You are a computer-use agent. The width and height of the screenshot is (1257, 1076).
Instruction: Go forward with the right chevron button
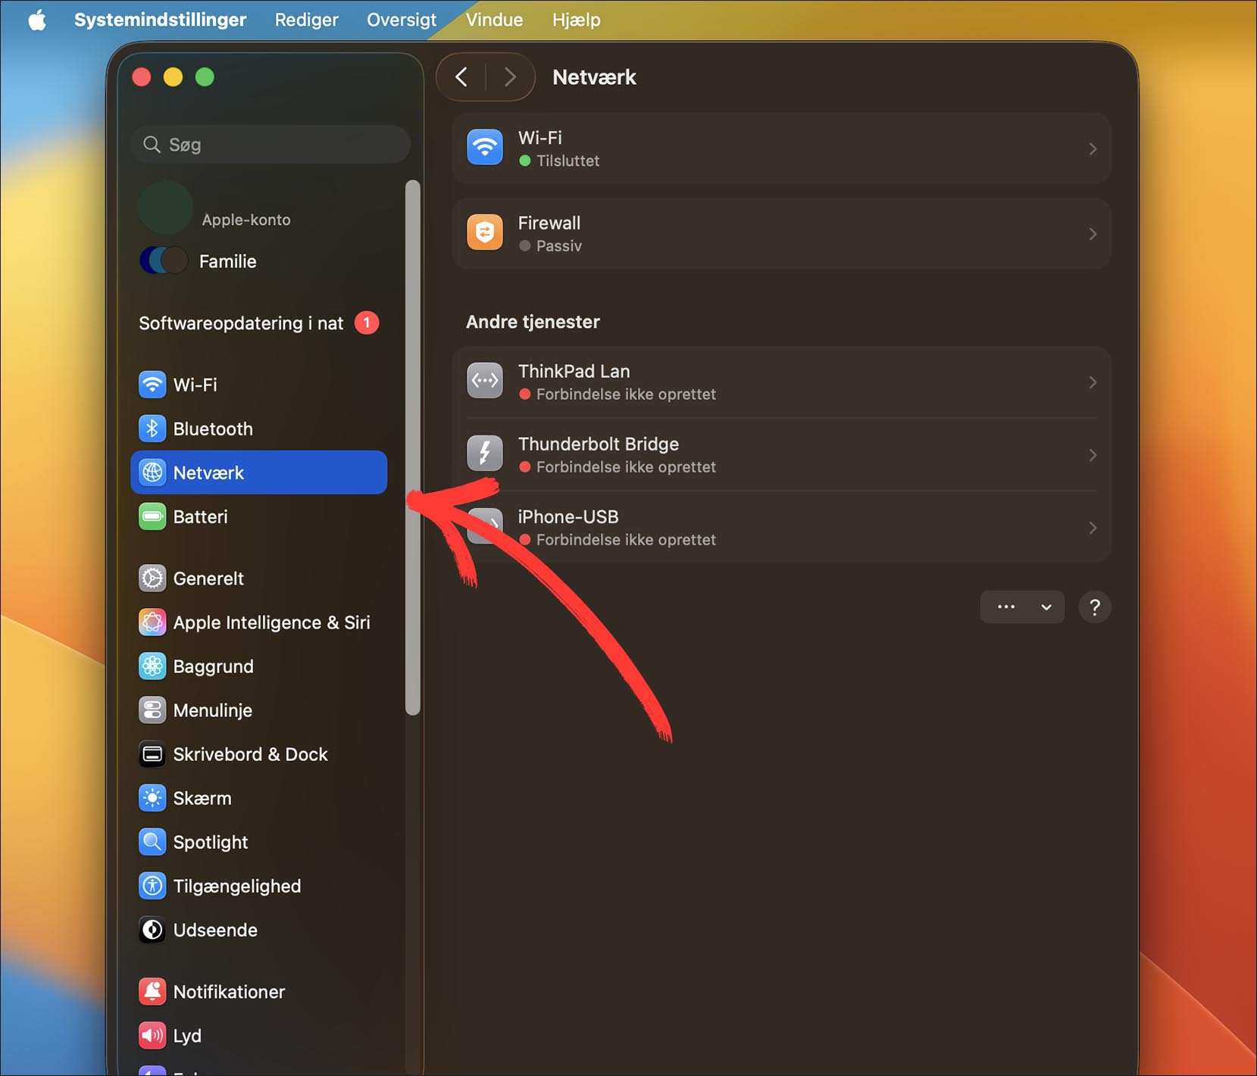click(510, 77)
